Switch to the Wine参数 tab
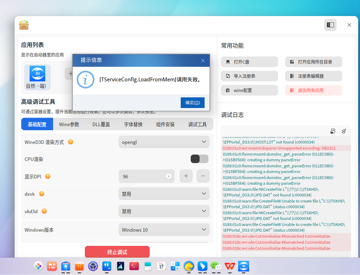360x275 pixels. [69, 124]
